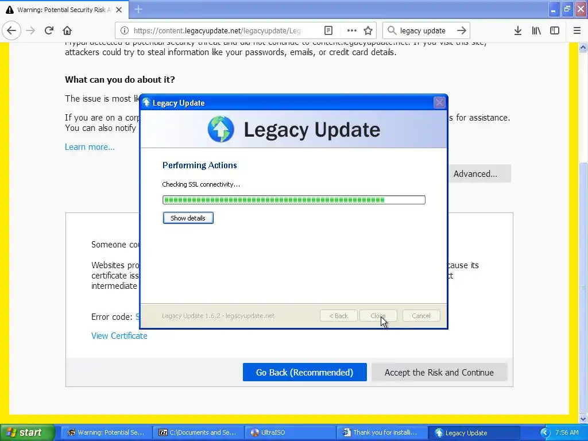Open the browser hamburger menu

click(x=577, y=30)
